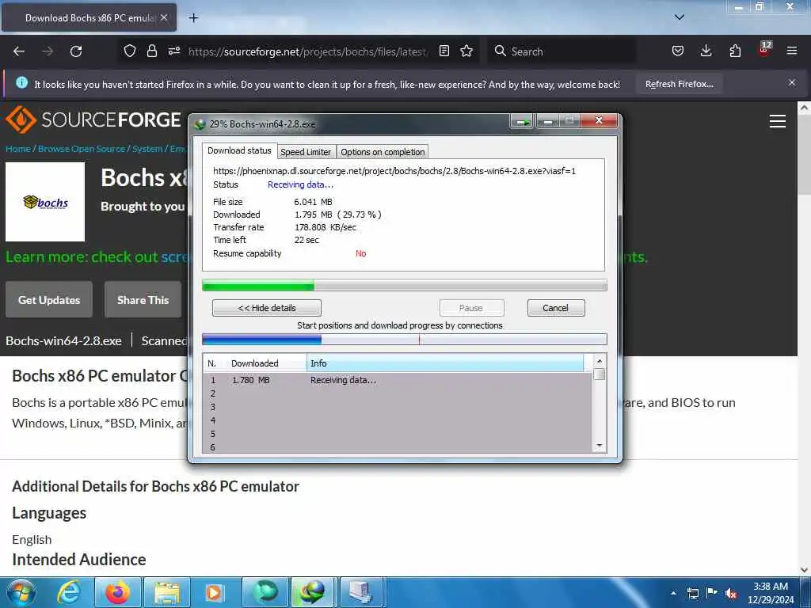Click the page vertical scrollbar thumb
Viewport: 811px width, 608px height.
pos(804,155)
